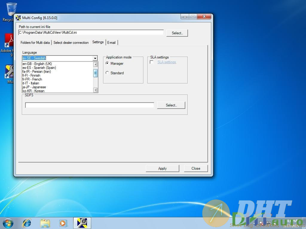Screen dimensions: 306x229
Task: Choose en-GB - English (UK) from the list
Action: pyautogui.click(x=58, y=64)
